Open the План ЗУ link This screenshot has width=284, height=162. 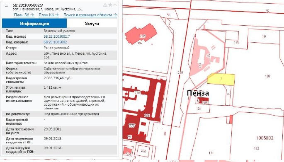[x=24, y=15]
